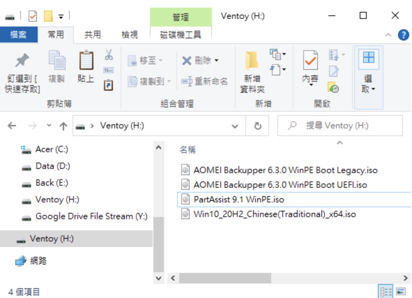This screenshot has height=298, width=412.
Task: Open the recent locations dropdown
Action: click(49, 126)
